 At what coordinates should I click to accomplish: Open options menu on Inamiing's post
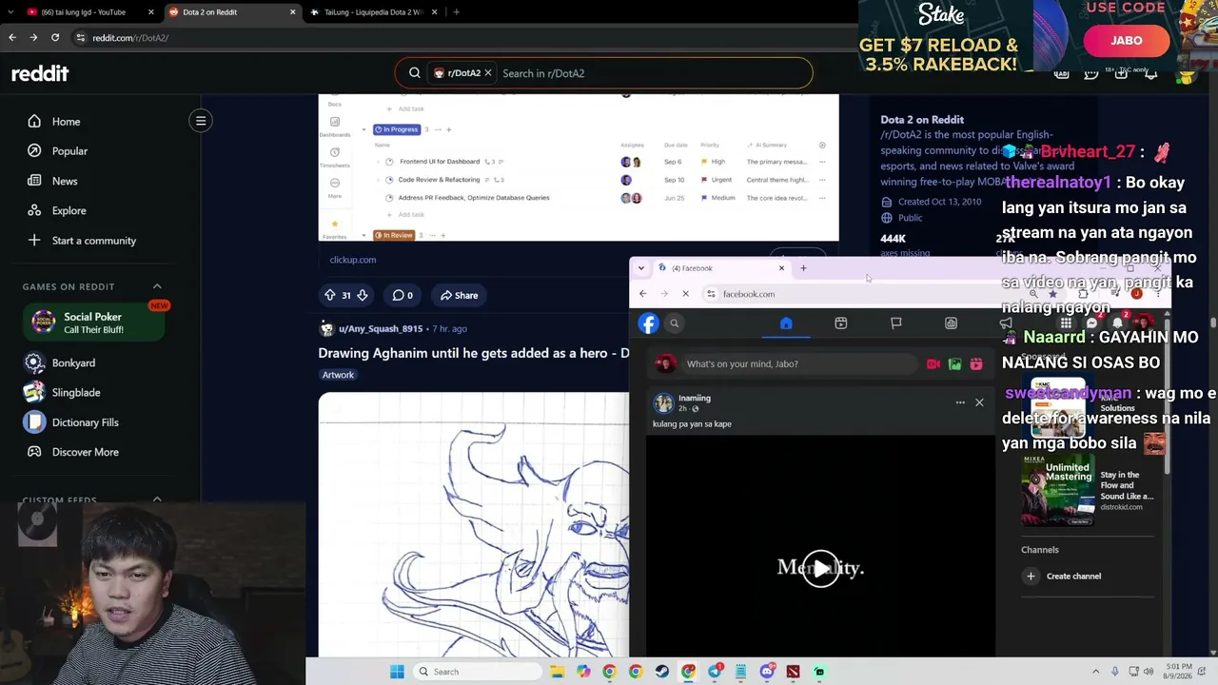click(x=960, y=402)
